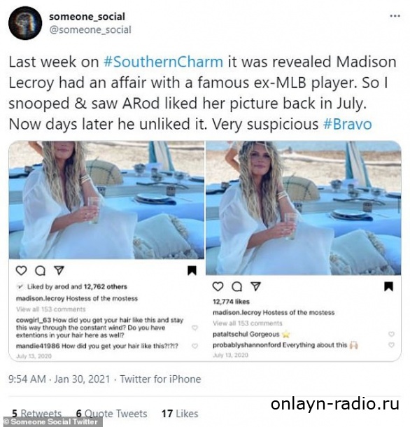Open the tweet's three-dot more options menu

[x=395, y=16]
